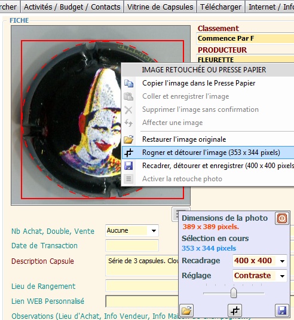Viewport: 294px width, 320px height.
Task: Choose Recadrer, détourer et enregistrer entry
Action: pos(208,166)
